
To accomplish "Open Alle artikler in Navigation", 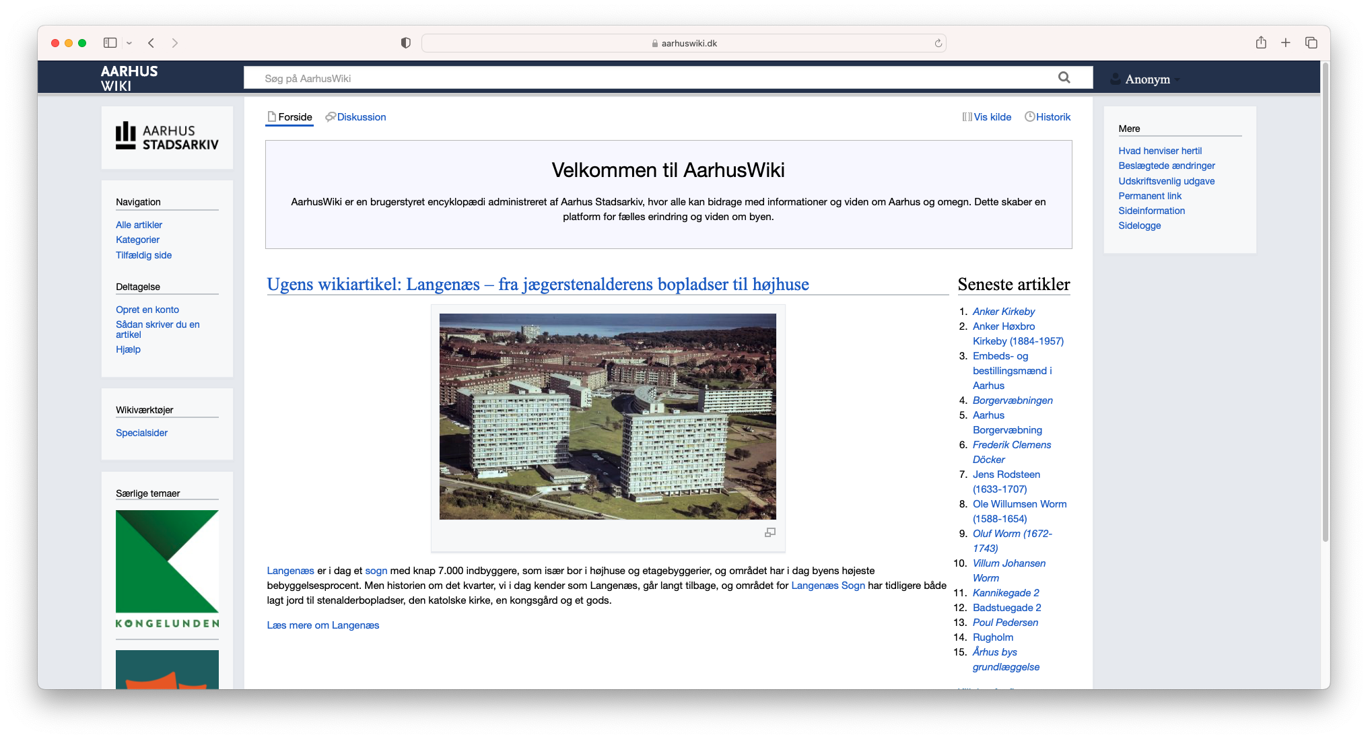I will (139, 225).
